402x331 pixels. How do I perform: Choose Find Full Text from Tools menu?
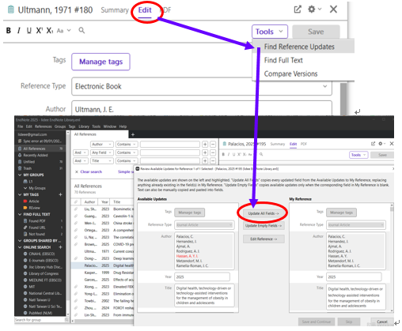click(x=283, y=60)
